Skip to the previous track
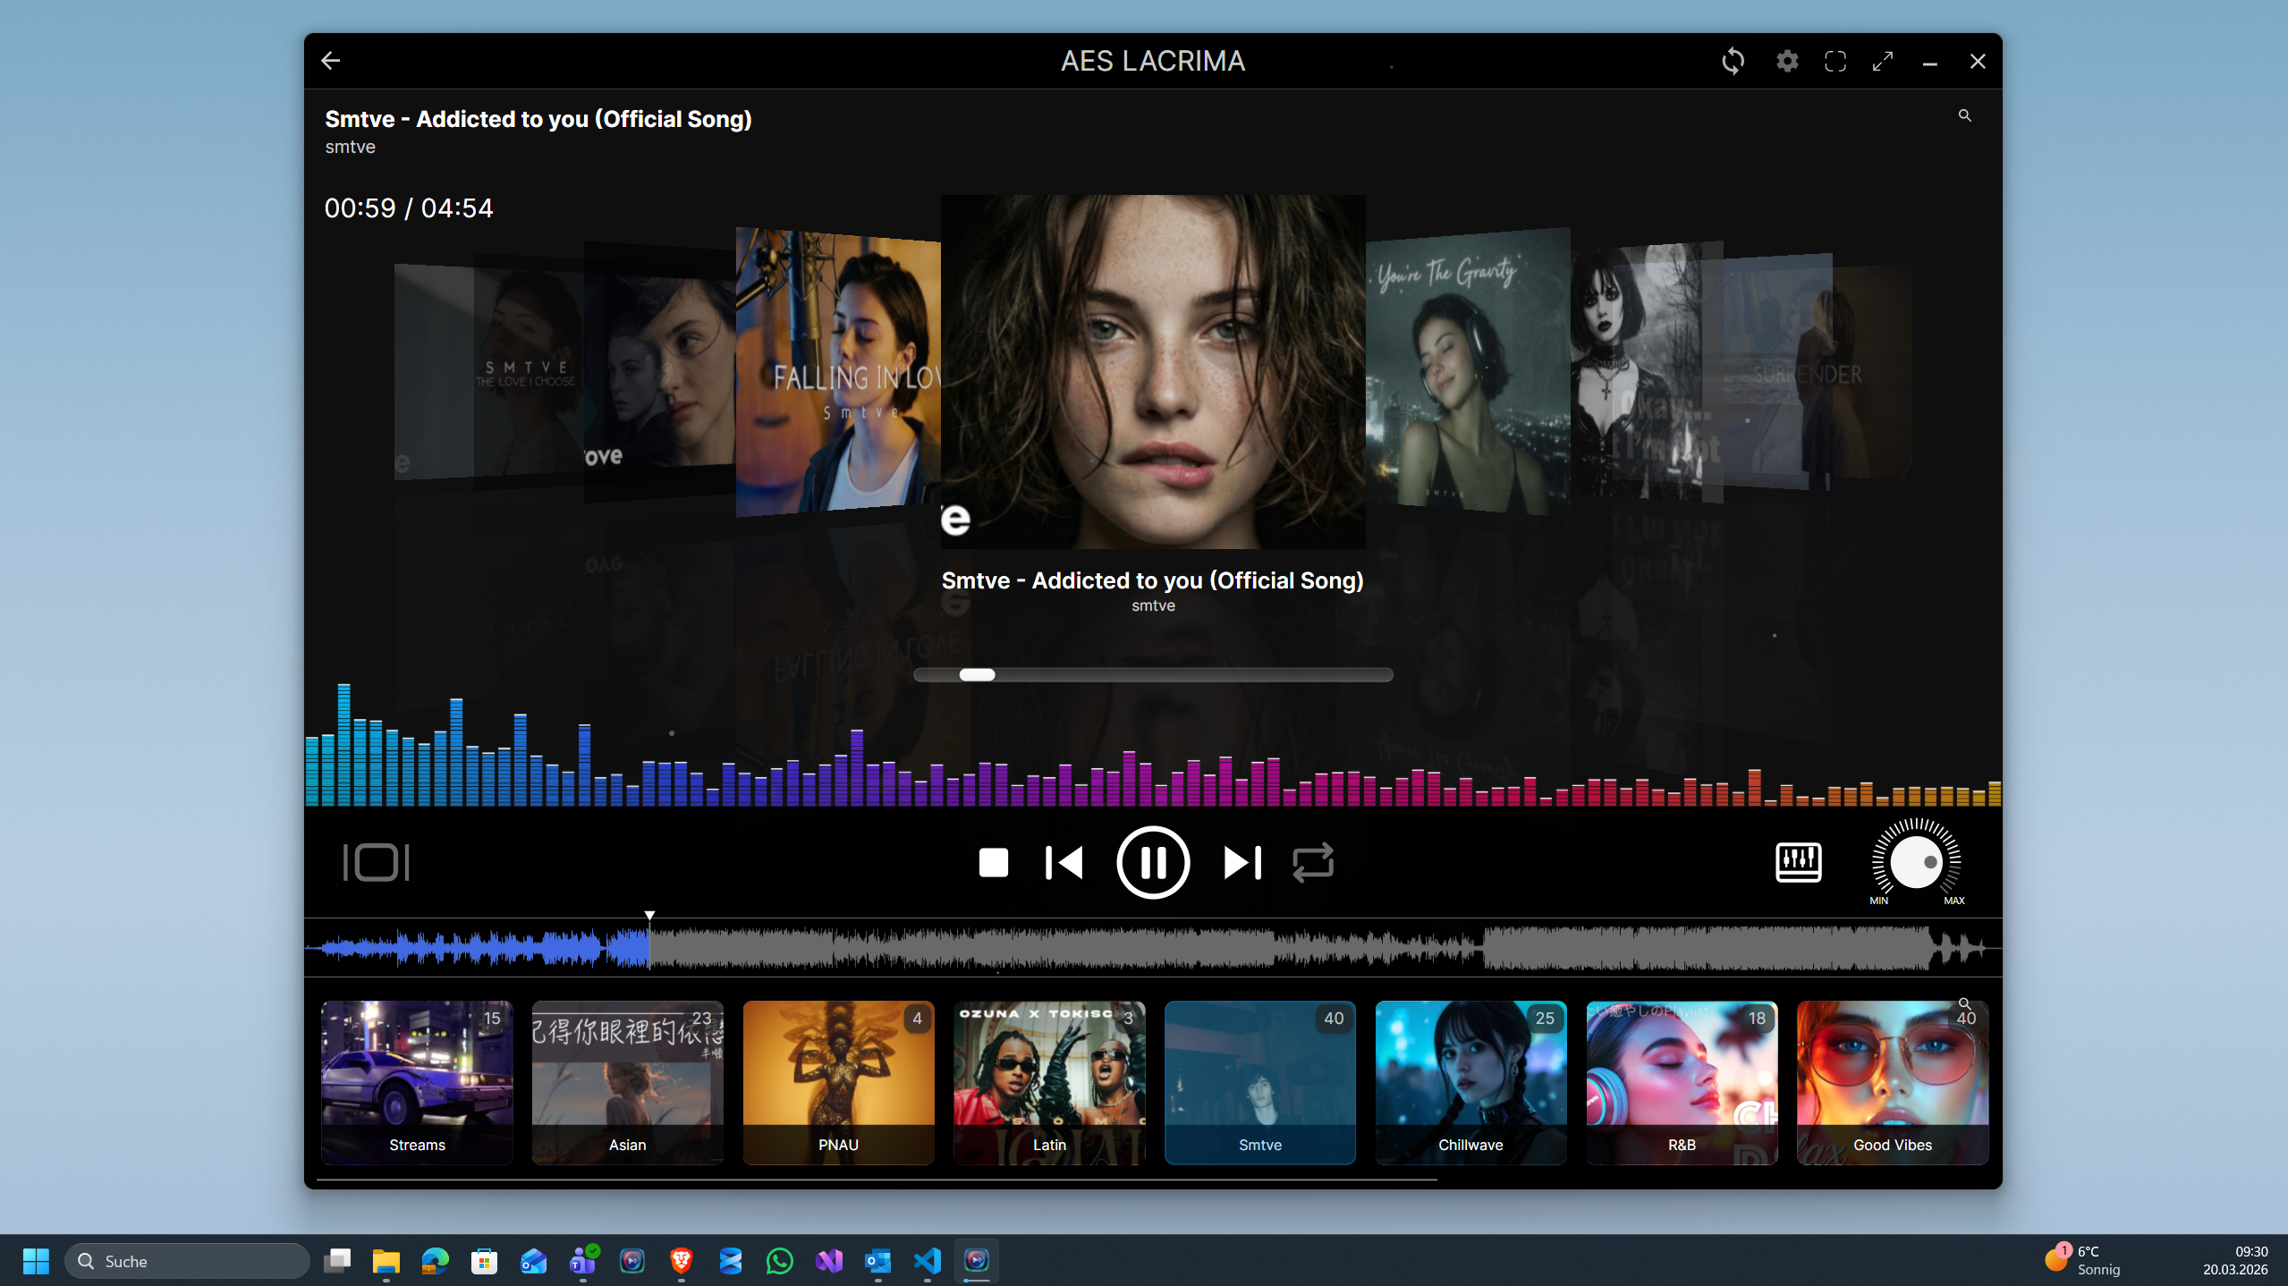 [1063, 863]
